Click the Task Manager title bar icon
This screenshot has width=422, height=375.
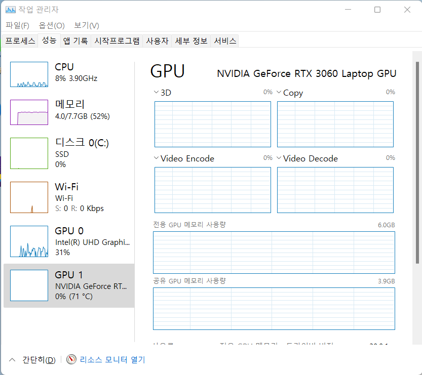(x=10, y=10)
